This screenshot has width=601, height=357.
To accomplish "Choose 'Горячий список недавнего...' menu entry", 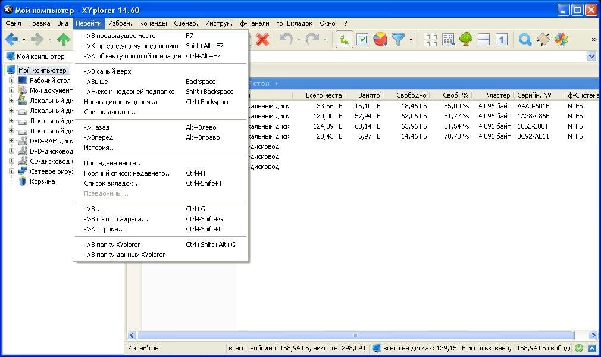I will tap(161, 173).
